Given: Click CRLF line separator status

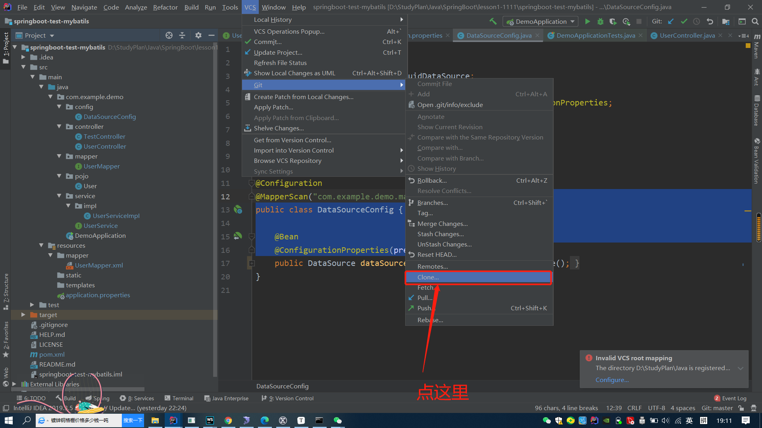Looking at the screenshot, I should coord(634,408).
